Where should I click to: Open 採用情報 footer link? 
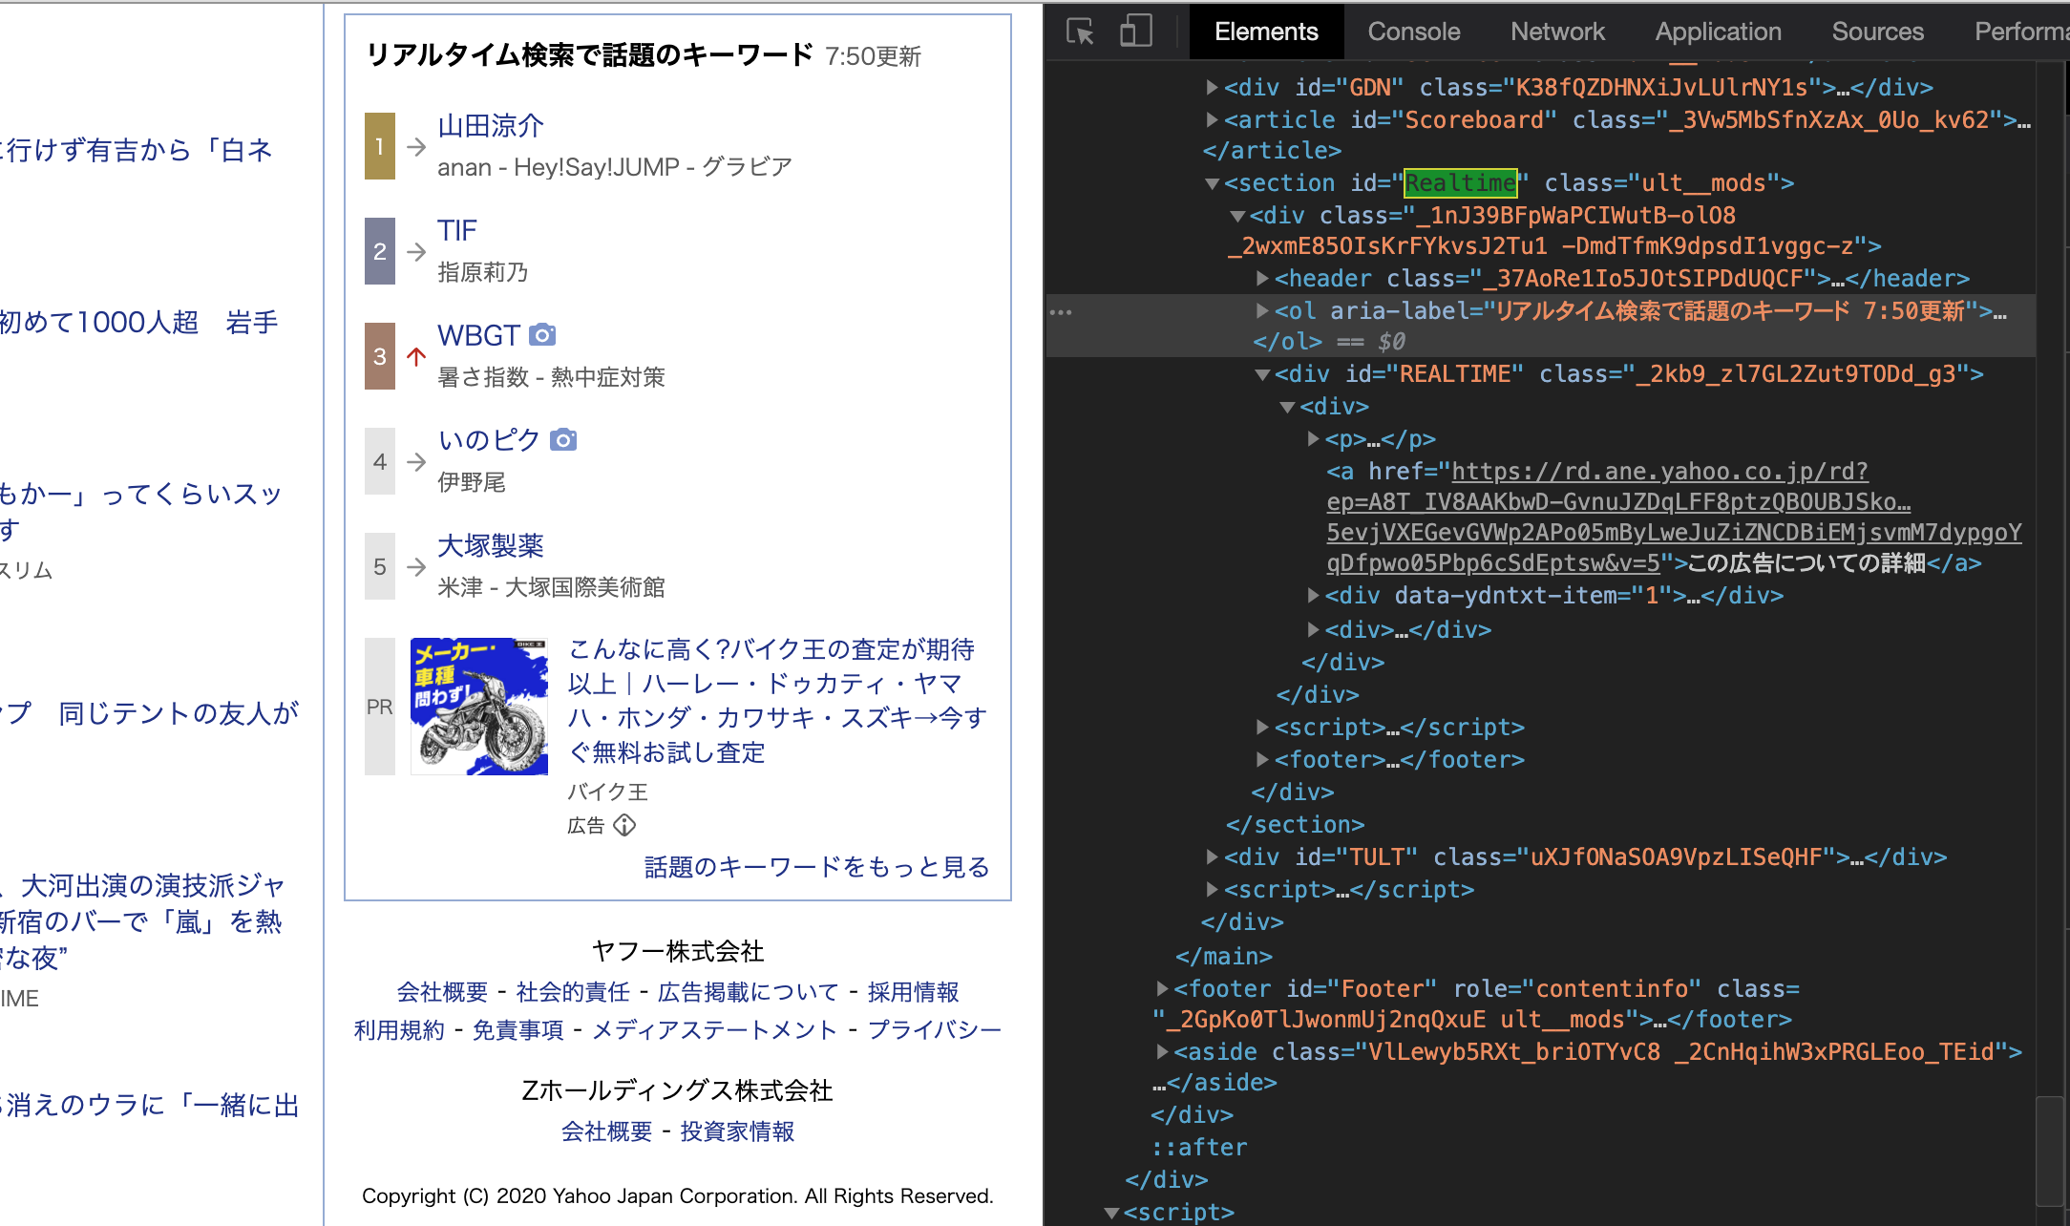point(913,992)
